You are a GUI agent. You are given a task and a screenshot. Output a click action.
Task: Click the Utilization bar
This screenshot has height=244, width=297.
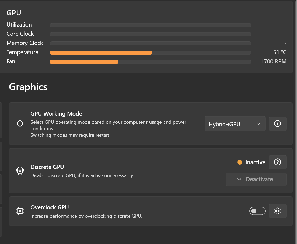[x=150, y=25]
